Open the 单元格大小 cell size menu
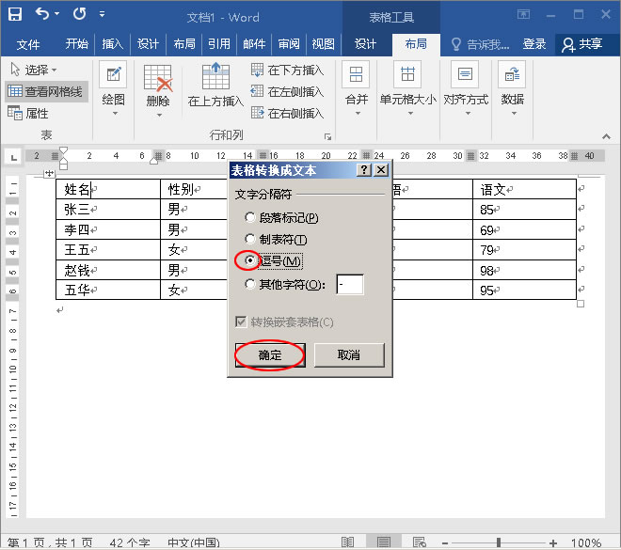621x550 pixels. click(408, 89)
